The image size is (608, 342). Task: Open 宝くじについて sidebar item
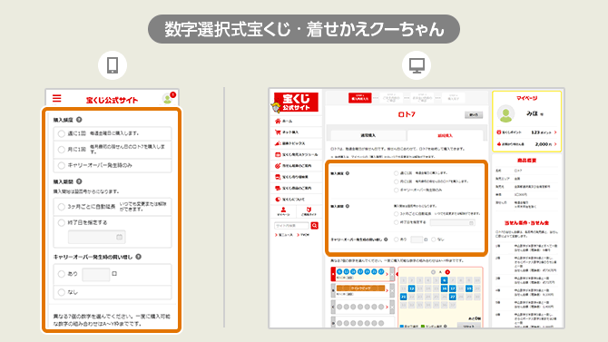point(290,200)
